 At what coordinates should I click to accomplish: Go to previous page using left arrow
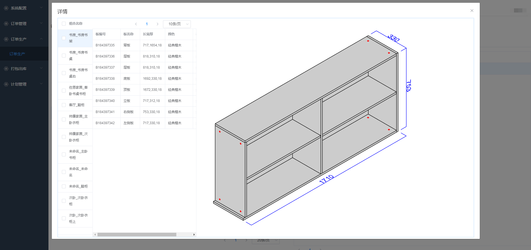click(x=136, y=24)
